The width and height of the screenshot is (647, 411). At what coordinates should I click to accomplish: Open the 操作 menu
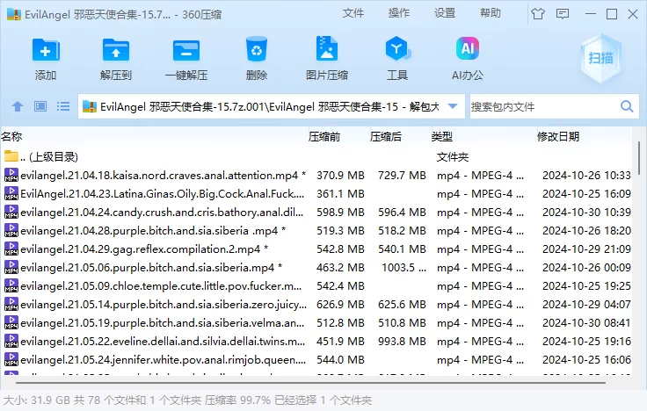399,13
